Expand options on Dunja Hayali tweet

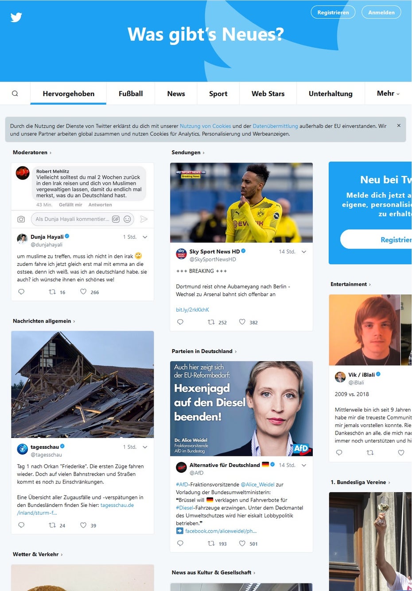[x=145, y=237]
